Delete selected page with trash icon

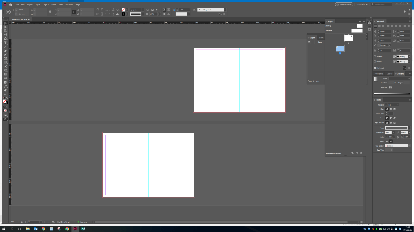pos(361,153)
